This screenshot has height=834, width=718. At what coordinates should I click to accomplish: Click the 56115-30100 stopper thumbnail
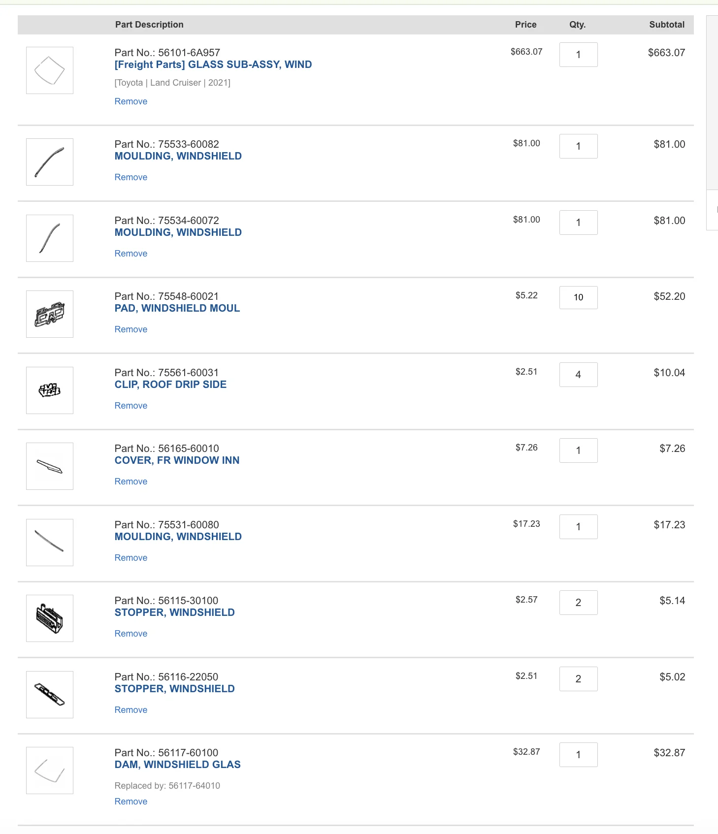(x=50, y=618)
